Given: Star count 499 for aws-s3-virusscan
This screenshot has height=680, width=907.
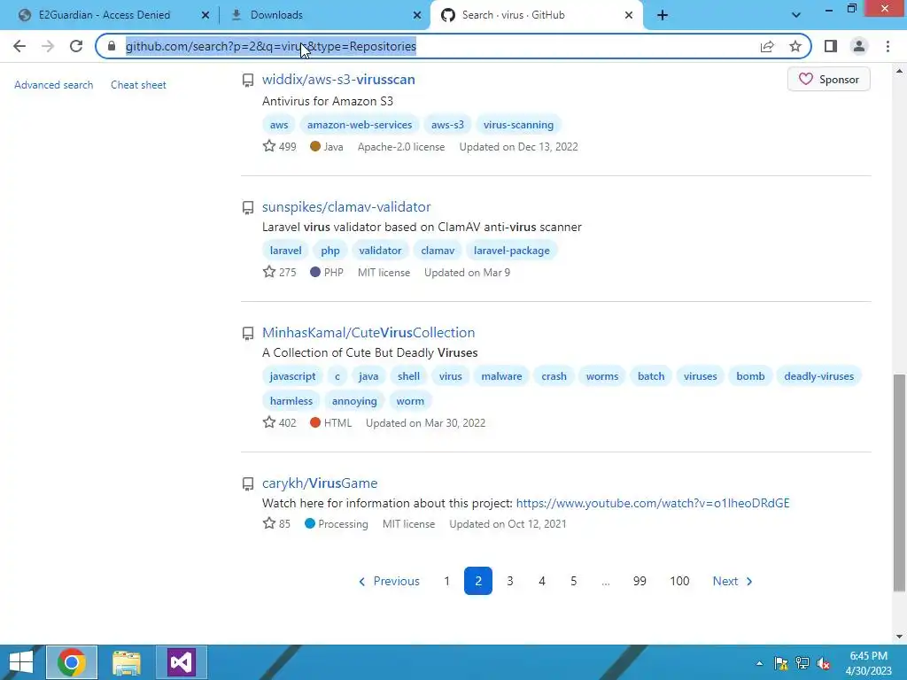Looking at the screenshot, I should tap(279, 147).
